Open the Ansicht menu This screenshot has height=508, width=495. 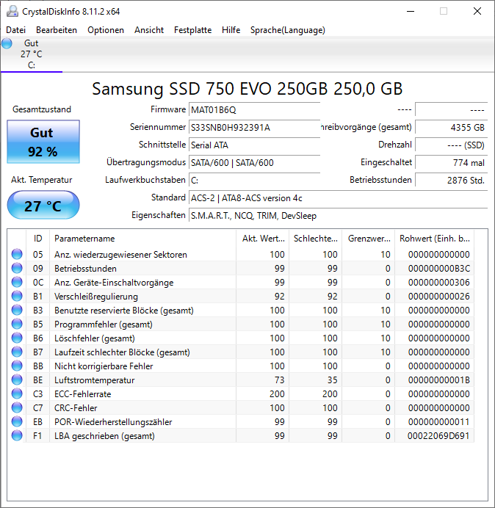(x=149, y=30)
